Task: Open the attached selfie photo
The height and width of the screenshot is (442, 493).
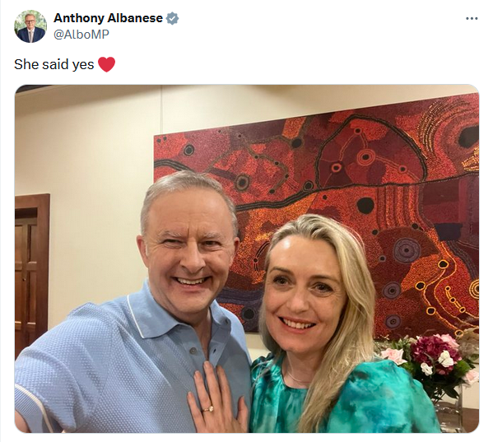Action: coord(247,258)
